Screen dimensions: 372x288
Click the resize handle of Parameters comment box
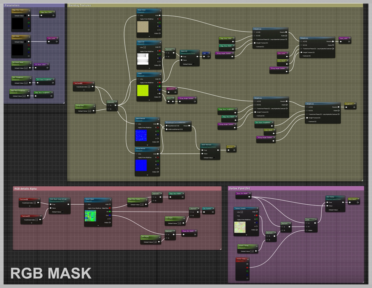[64, 103]
